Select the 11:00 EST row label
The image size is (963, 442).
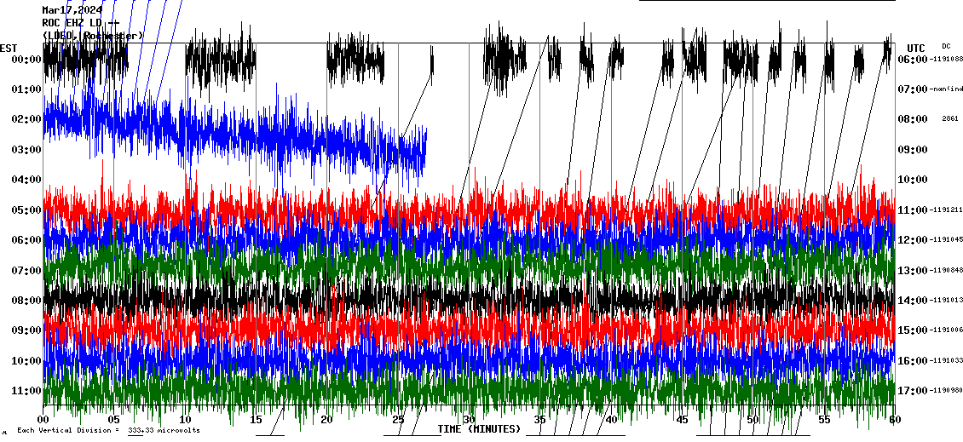[26, 390]
